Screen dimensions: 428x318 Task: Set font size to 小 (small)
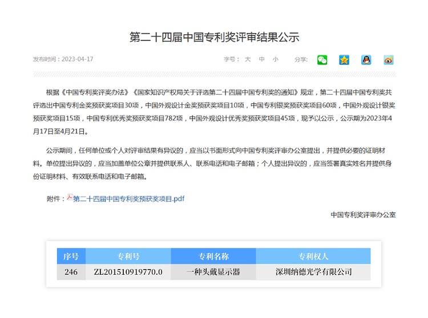tap(275, 59)
